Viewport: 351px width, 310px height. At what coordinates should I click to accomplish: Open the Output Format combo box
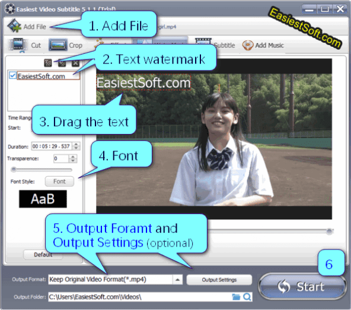115,280
